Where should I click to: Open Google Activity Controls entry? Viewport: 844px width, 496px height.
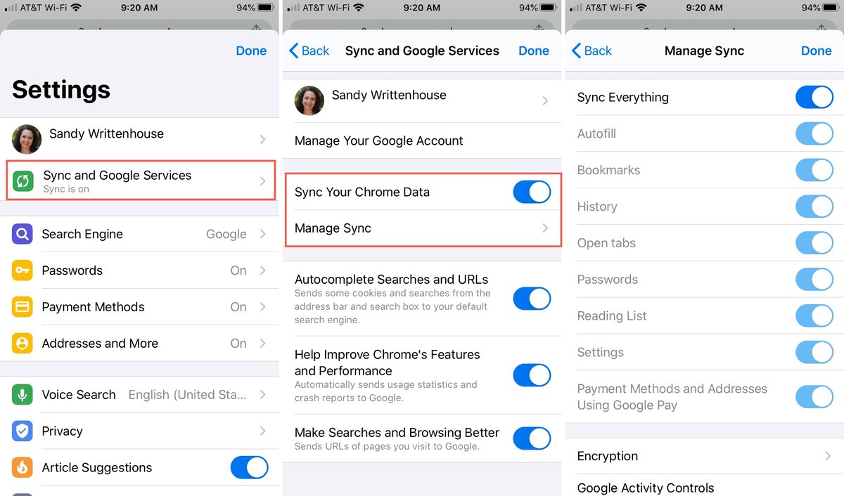pos(646,488)
